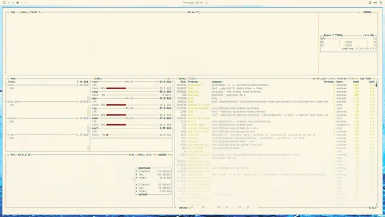Click the proc box label
Image resolution: width=385 pixels, height=217 pixels.
click(x=182, y=78)
